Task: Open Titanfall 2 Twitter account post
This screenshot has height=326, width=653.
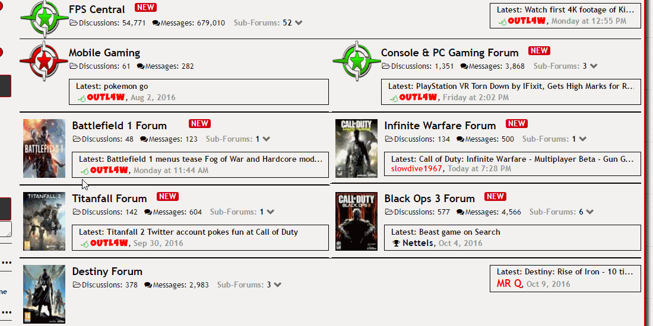Action: tap(202, 232)
